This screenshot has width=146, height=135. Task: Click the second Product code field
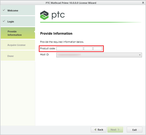(88, 49)
